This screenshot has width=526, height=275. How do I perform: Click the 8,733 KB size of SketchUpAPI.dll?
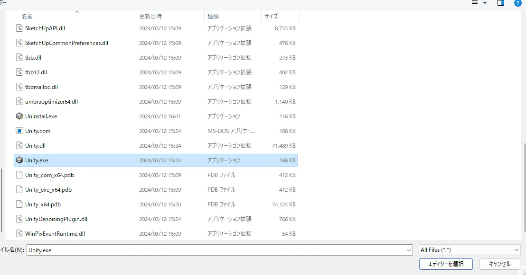coord(285,28)
